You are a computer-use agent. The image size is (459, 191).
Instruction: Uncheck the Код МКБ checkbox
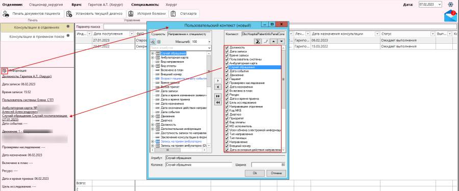point(226,111)
